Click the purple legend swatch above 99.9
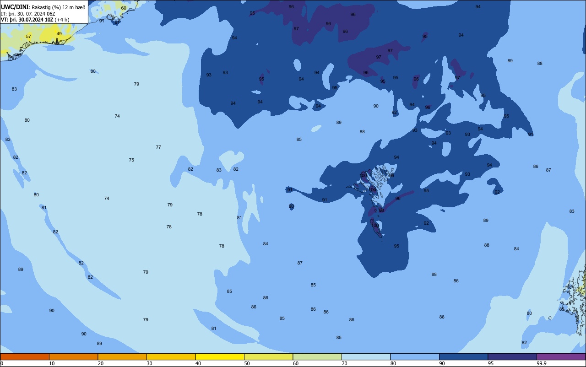Viewport: 586px width, 367px height. point(561,356)
